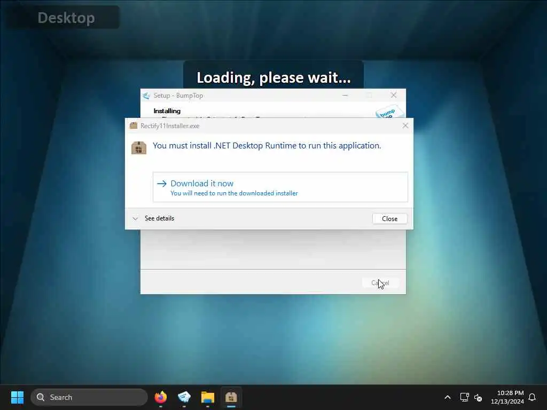
Task: Click the Rectify11Installer.exe title bar icon
Action: coord(133,125)
